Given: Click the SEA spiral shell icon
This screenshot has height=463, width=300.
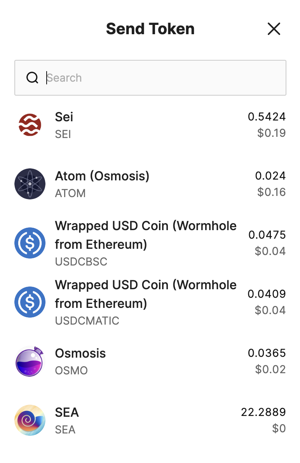Looking at the screenshot, I should [x=30, y=420].
